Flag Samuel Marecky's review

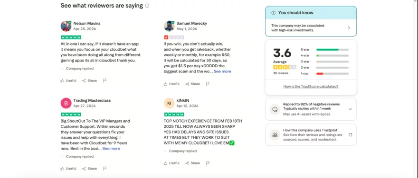coord(208,84)
